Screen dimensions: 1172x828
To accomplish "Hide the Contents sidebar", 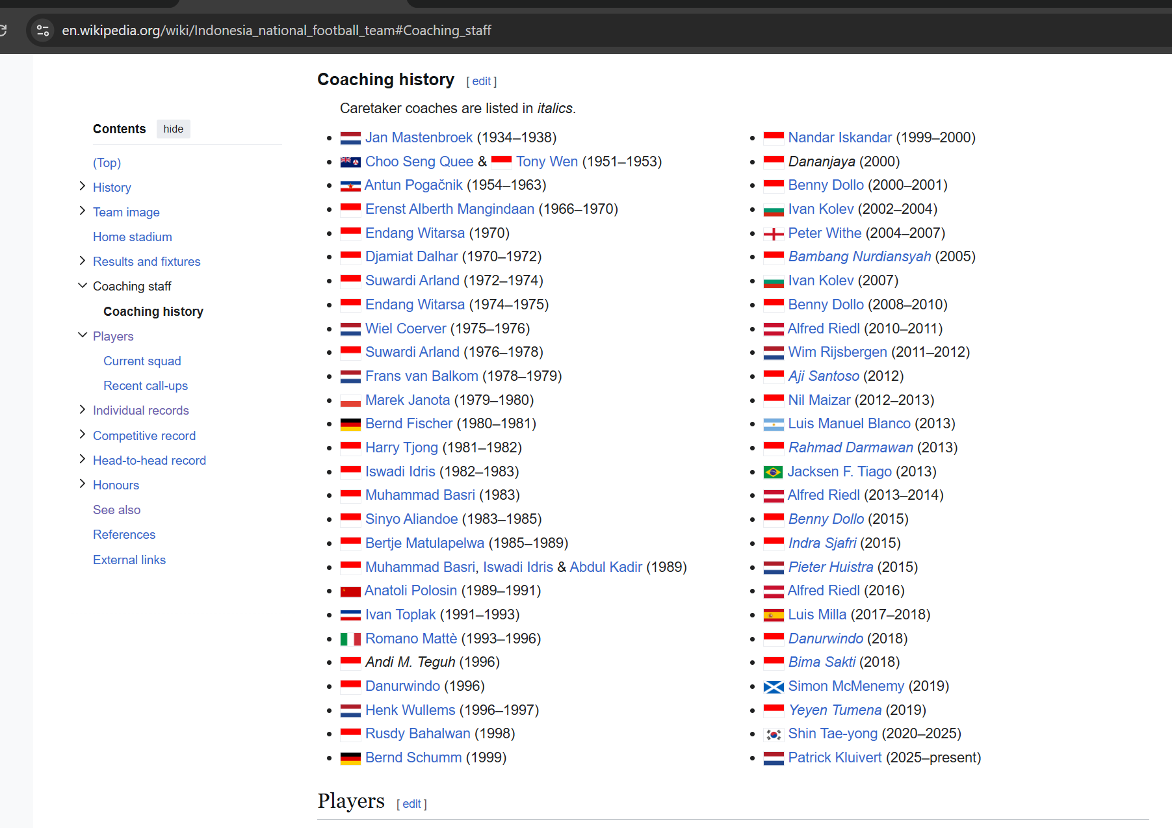I will pos(173,129).
